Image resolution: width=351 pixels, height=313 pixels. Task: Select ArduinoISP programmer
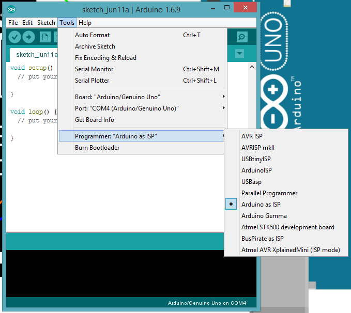coord(287,170)
